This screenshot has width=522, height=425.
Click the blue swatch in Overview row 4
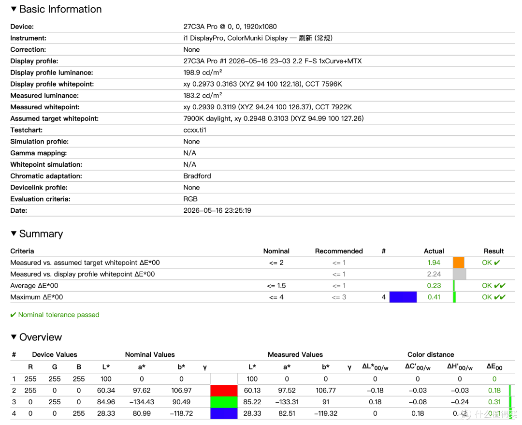coord(224,413)
